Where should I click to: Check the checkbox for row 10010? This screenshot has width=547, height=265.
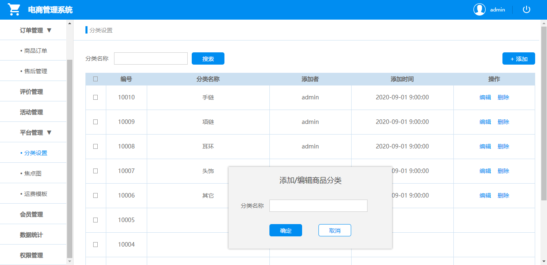(96, 97)
